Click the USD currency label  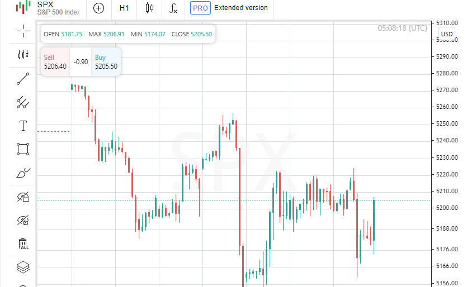pyautogui.click(x=447, y=34)
